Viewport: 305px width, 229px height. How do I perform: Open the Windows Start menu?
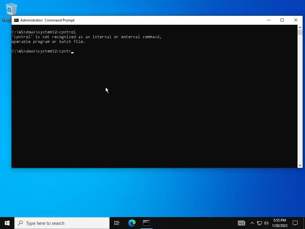[x=7, y=223]
